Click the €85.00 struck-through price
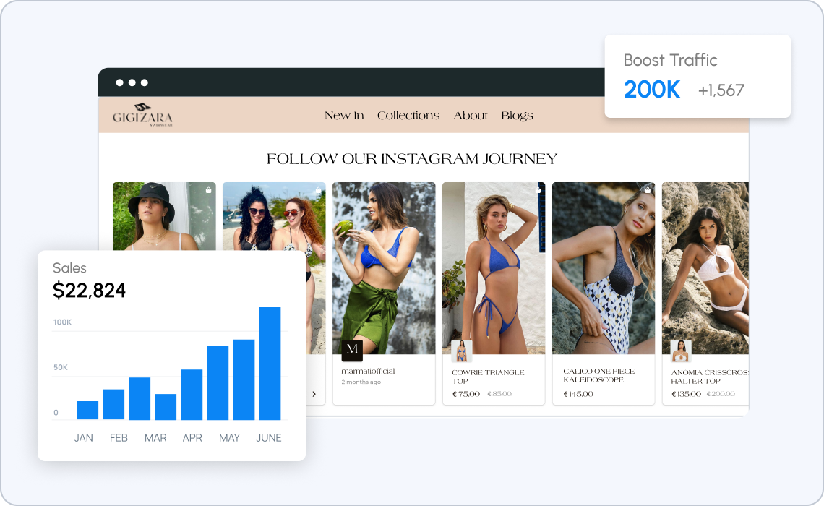 tap(499, 394)
